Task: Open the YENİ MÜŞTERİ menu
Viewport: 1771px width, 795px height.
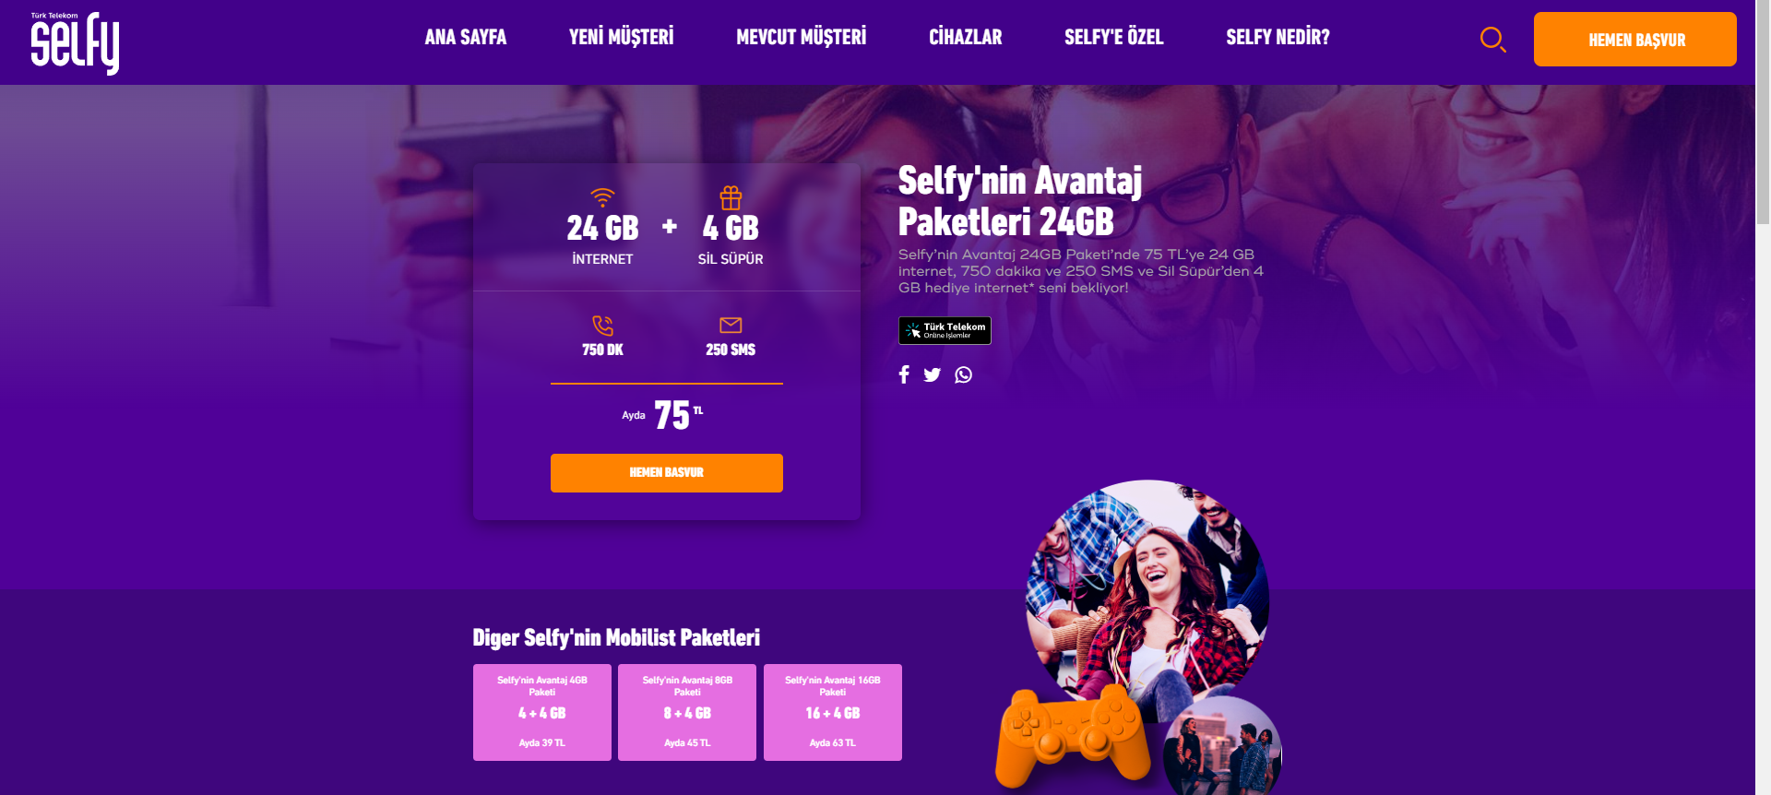Action: pyautogui.click(x=621, y=38)
